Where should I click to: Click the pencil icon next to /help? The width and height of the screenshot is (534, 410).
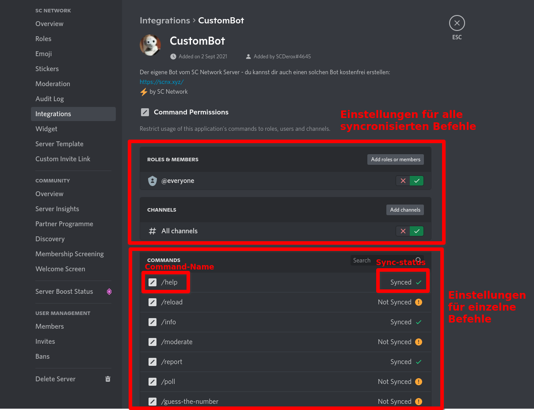click(x=153, y=282)
